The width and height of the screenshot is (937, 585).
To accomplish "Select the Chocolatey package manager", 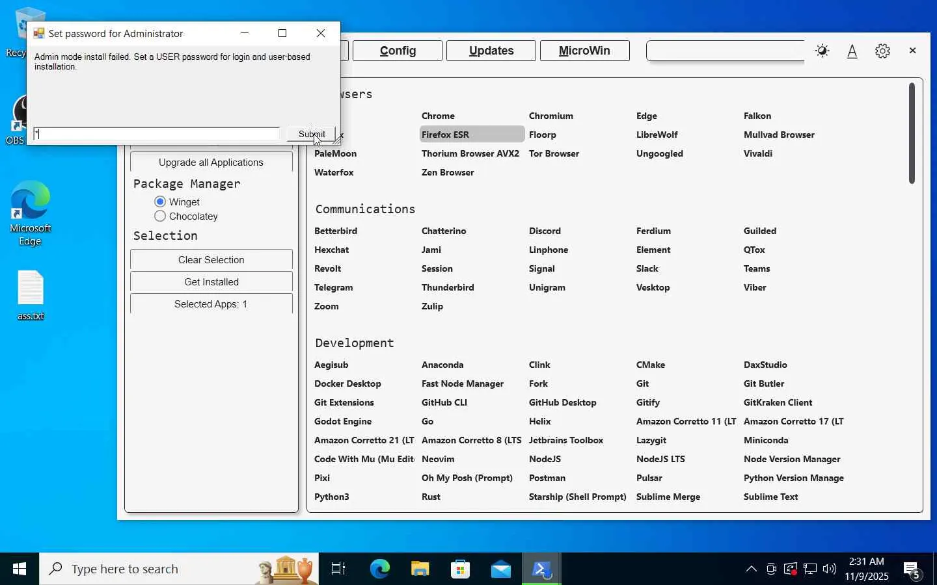I will (x=186, y=216).
